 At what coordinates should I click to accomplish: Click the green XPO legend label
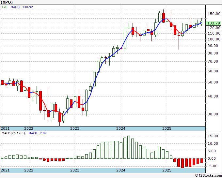pos(4,7)
